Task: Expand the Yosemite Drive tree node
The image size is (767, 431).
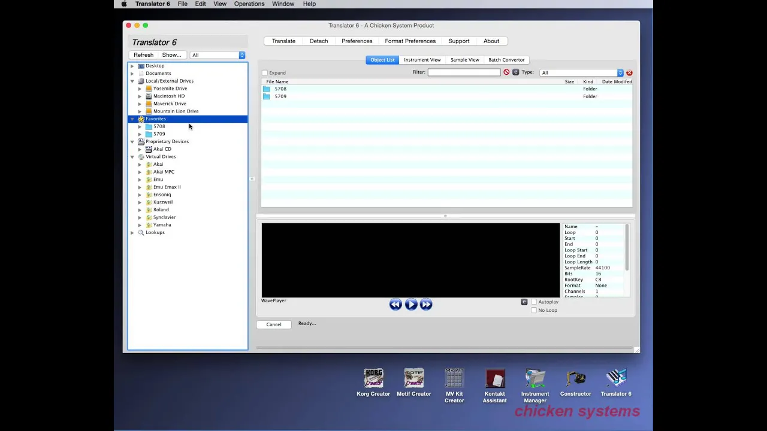Action: [x=140, y=89]
